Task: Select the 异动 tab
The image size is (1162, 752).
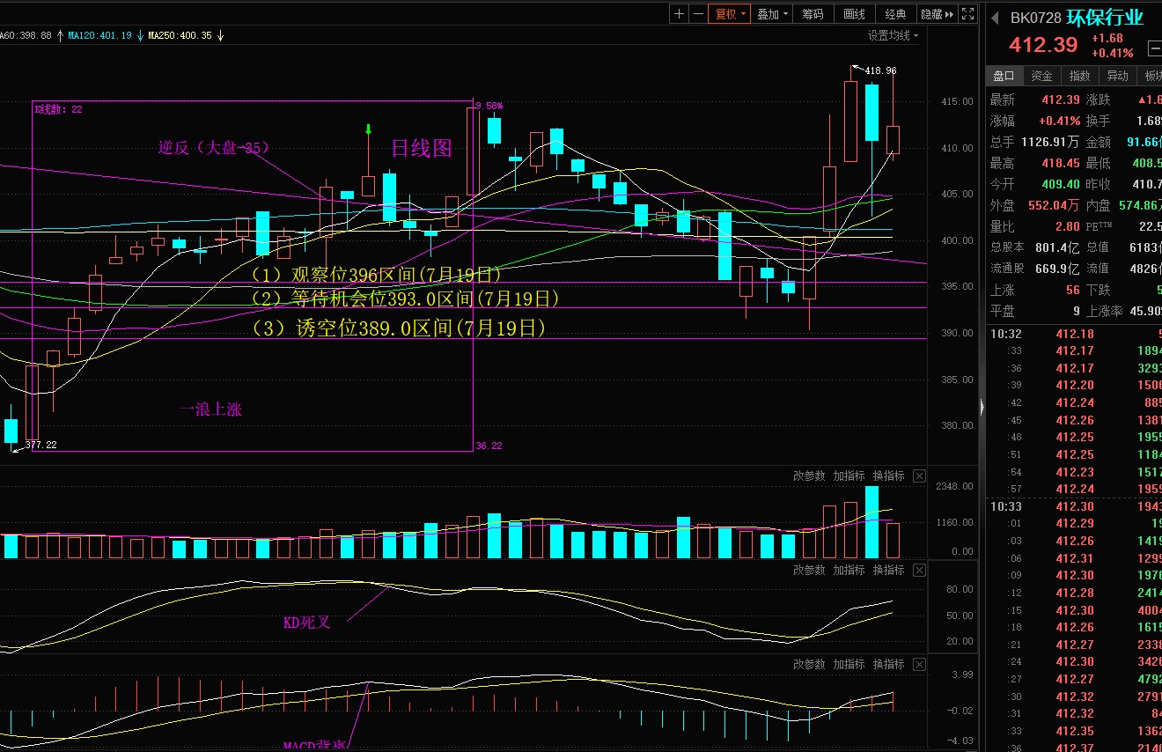Action: 1117,76
